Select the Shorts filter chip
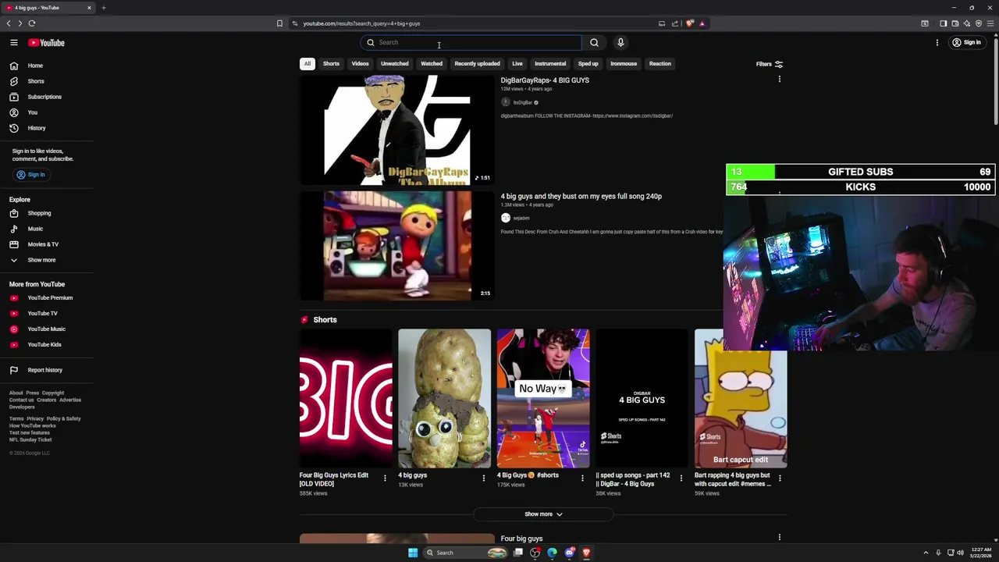 pyautogui.click(x=331, y=64)
